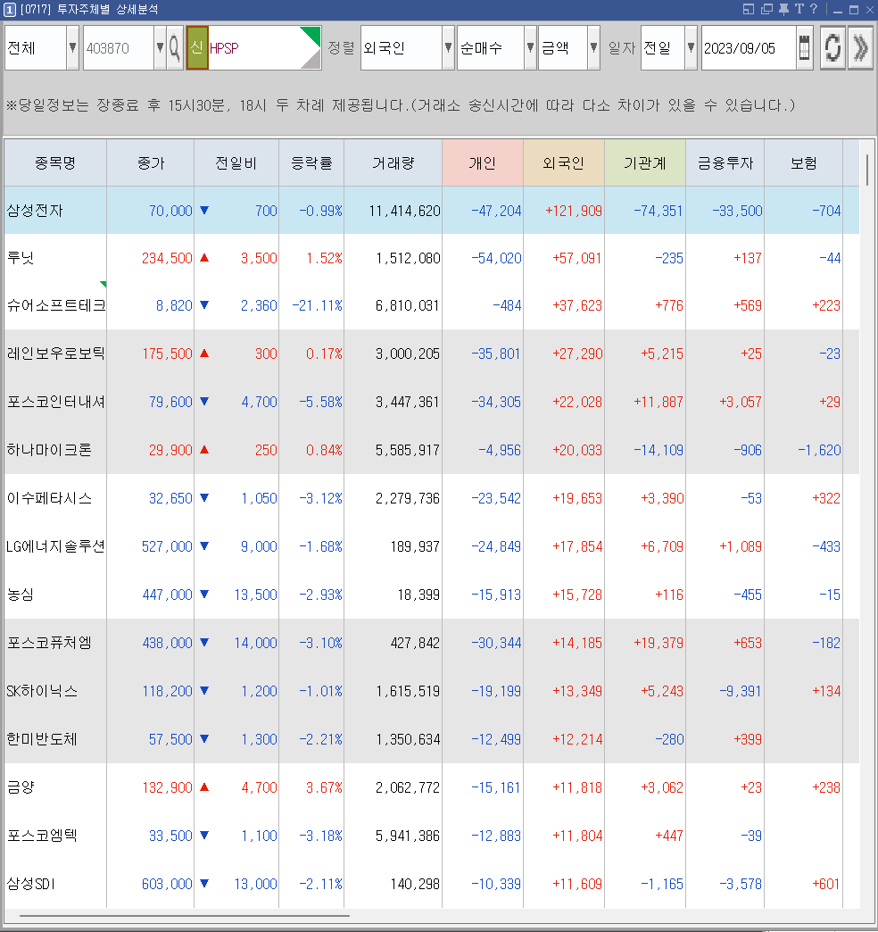The width and height of the screenshot is (878, 932).
Task: Click the down triangle in SK하이닉스 row
Action: (204, 690)
